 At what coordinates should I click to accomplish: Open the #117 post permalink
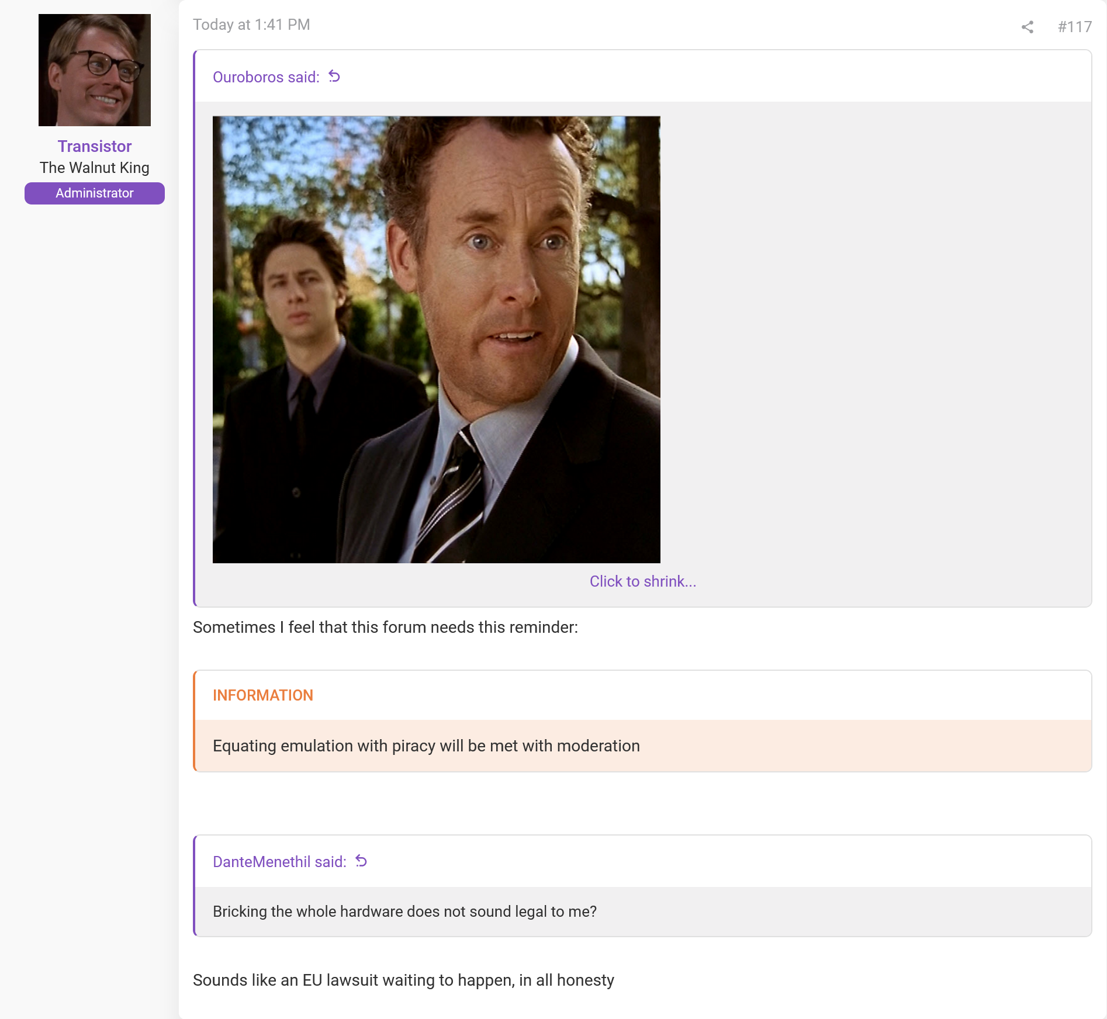[x=1074, y=27]
